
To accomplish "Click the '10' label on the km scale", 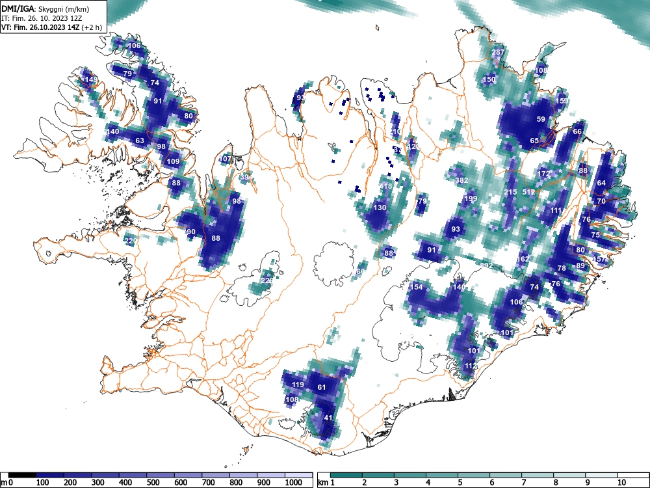I will click(x=621, y=483).
